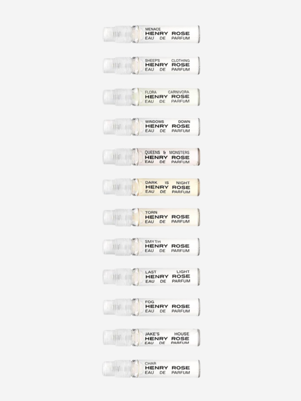The height and width of the screenshot is (401, 301).
Task: Click the cap of Queens & Monsters vial
Action: coord(117,157)
